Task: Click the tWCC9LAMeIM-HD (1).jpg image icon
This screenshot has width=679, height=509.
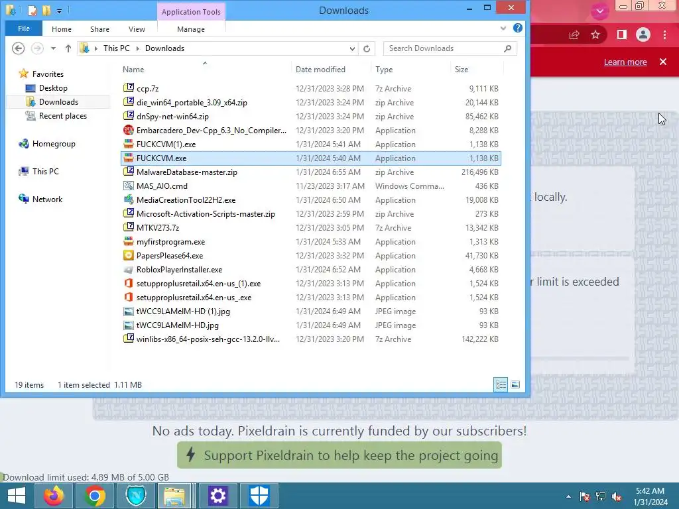Action: pyautogui.click(x=128, y=311)
